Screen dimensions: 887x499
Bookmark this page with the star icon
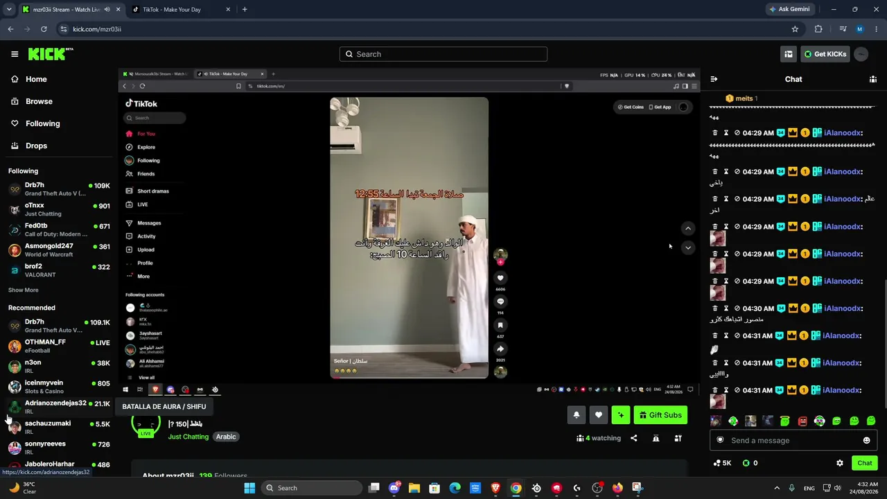795,29
